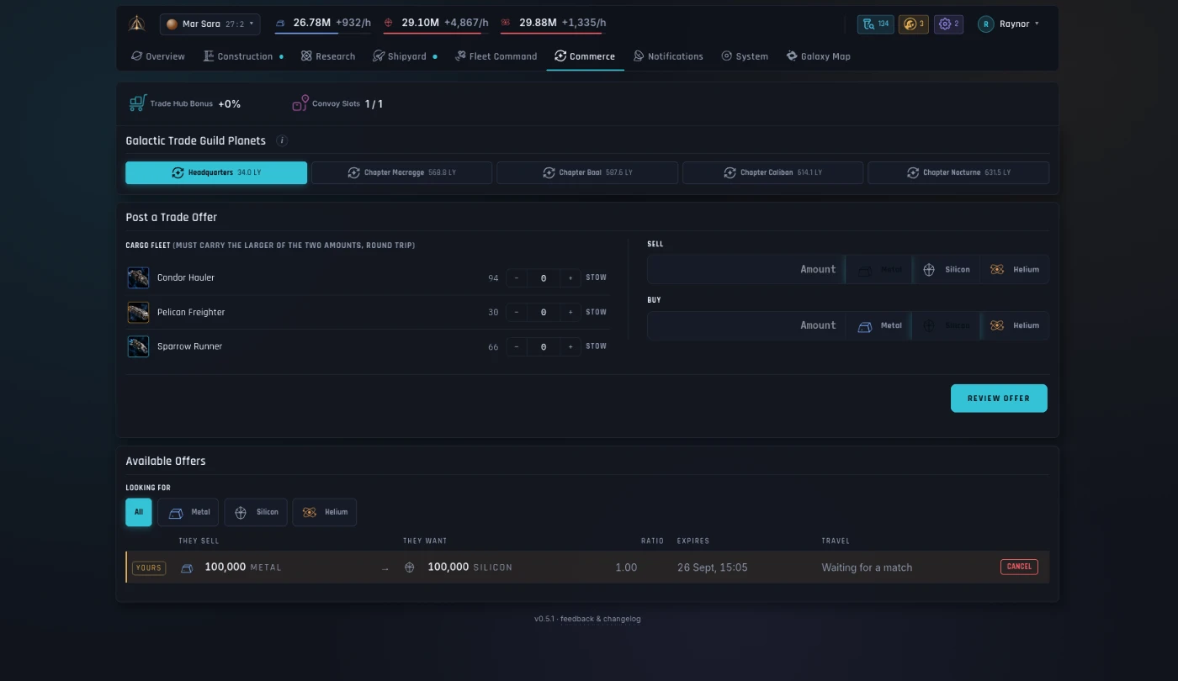The width and height of the screenshot is (1178, 681).
Task: Increase the Condor Hauler count with plus
Action: pyautogui.click(x=570, y=277)
